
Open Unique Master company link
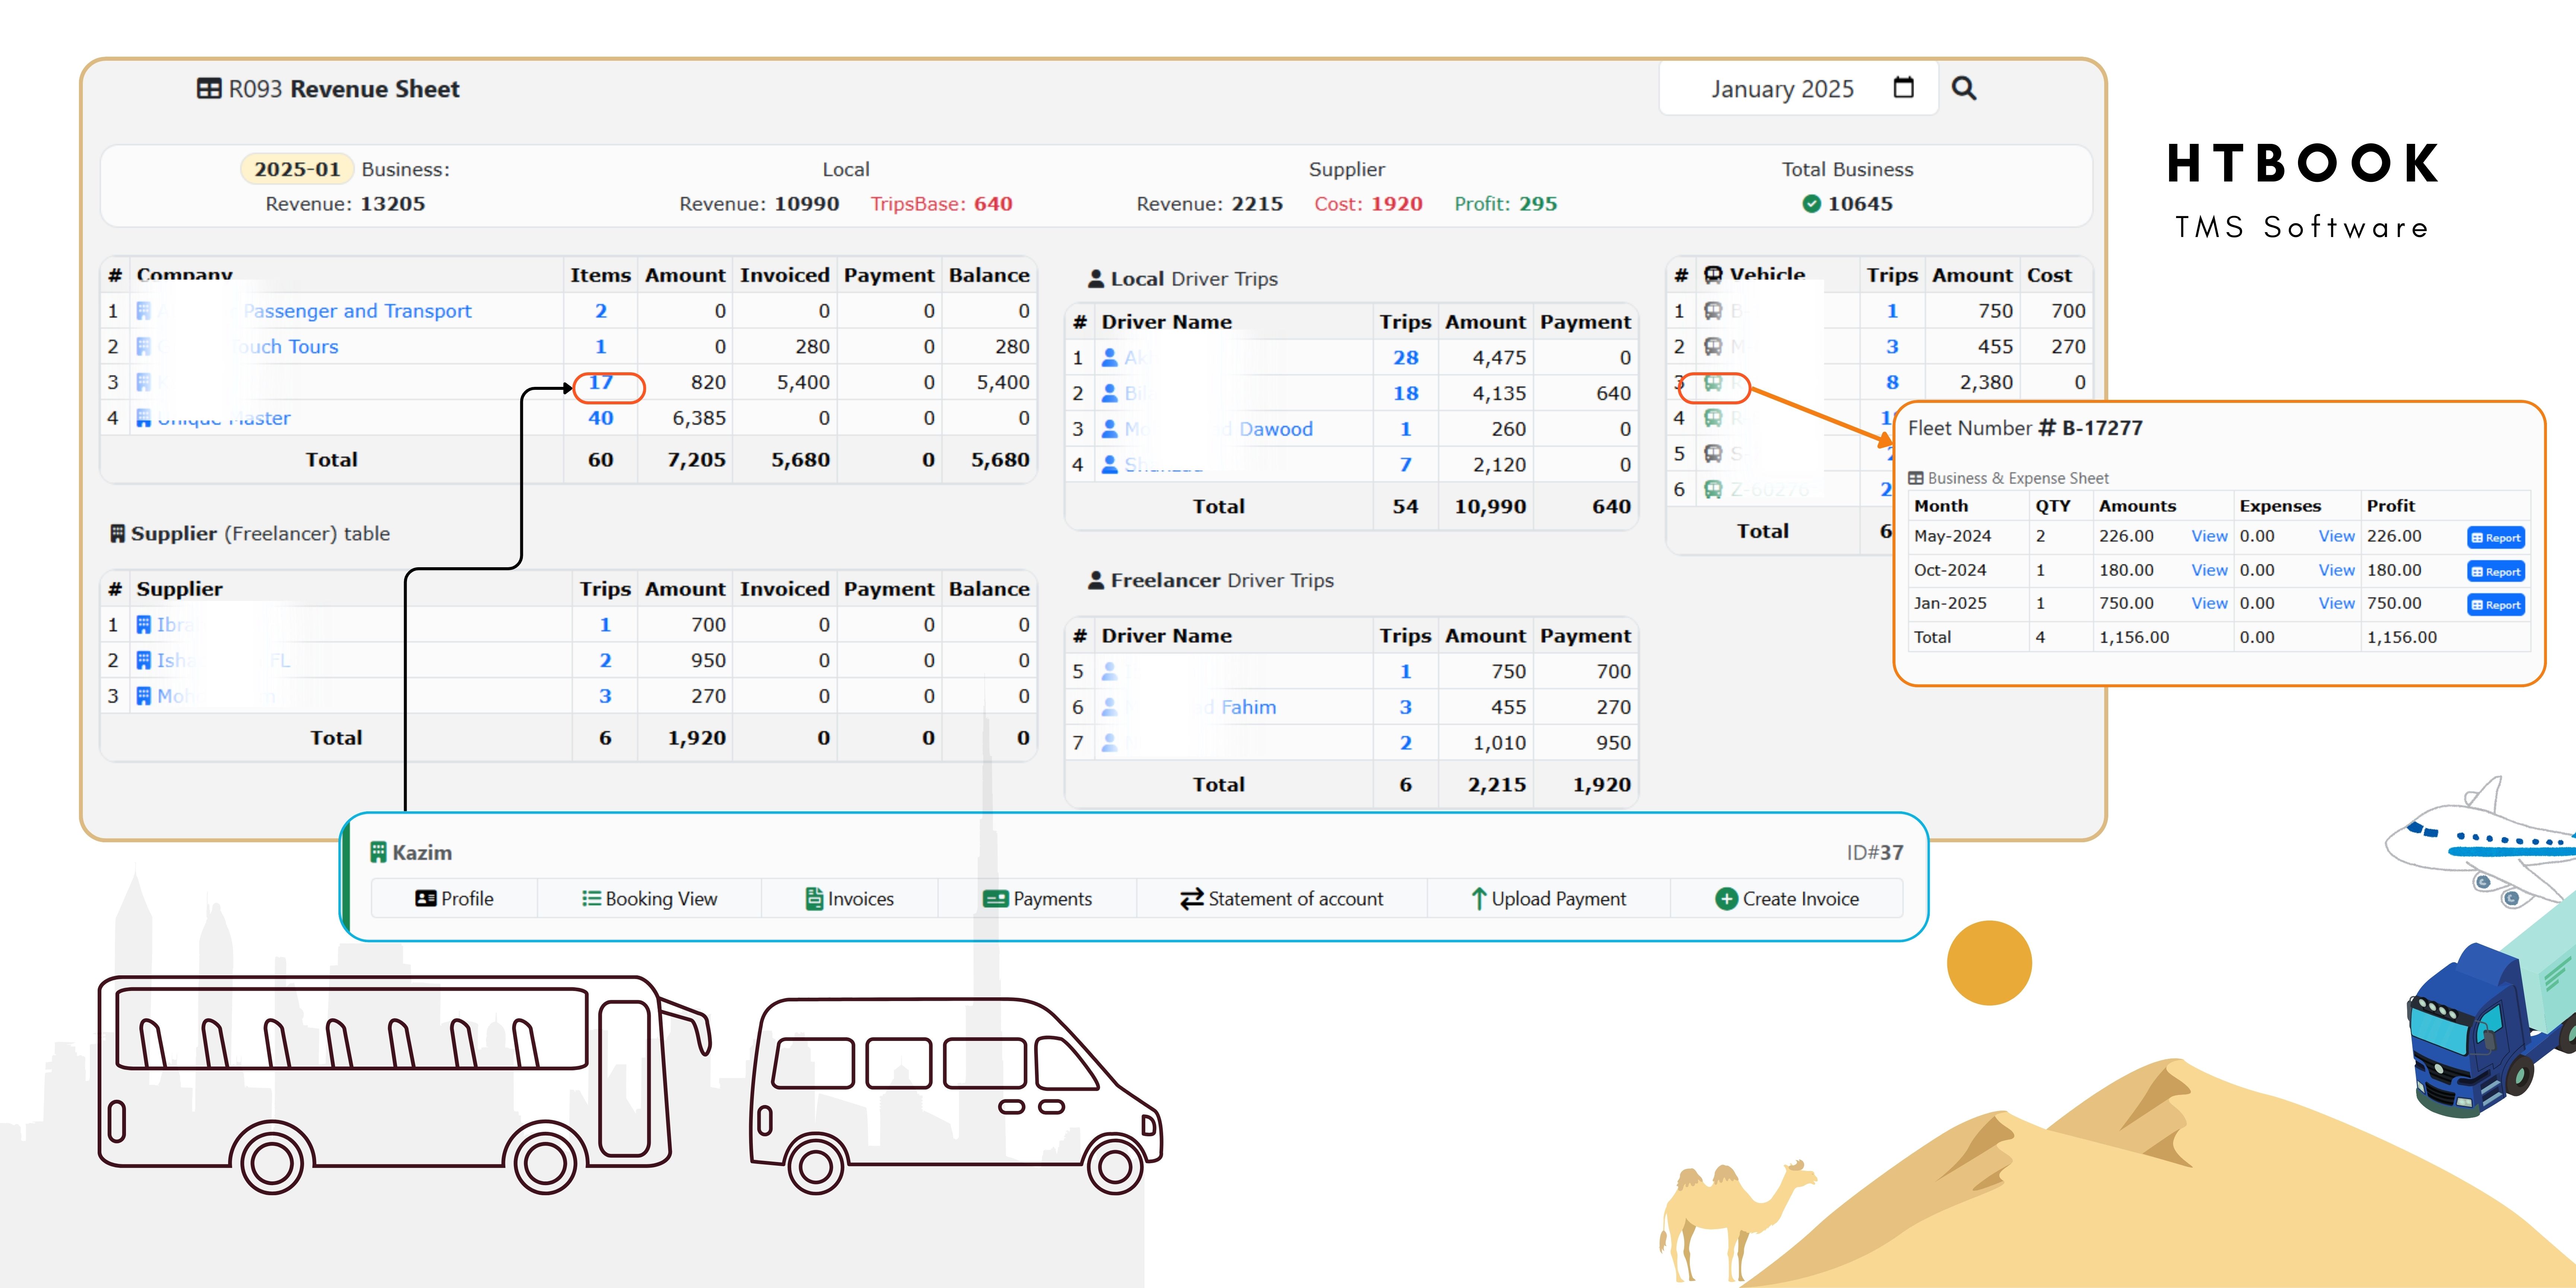point(224,418)
